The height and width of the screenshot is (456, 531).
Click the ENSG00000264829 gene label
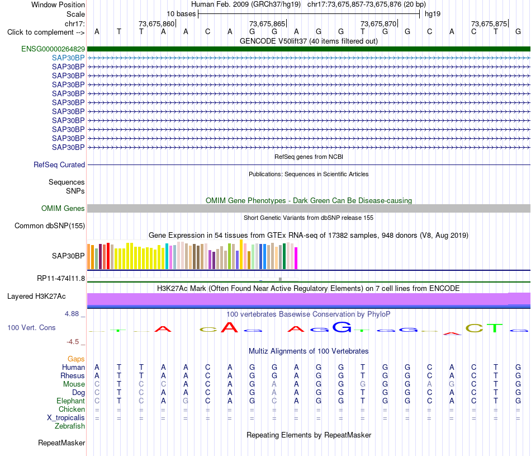pos(53,49)
